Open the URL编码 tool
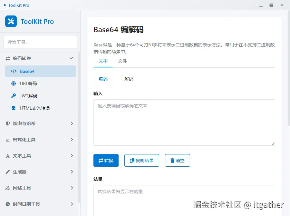The height and width of the screenshot is (216, 290). (x=40, y=83)
